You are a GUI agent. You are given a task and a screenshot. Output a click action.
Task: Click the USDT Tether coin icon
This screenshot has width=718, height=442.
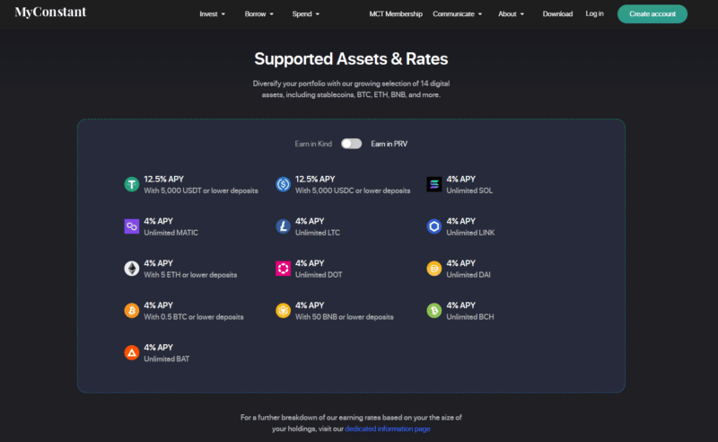click(x=131, y=184)
